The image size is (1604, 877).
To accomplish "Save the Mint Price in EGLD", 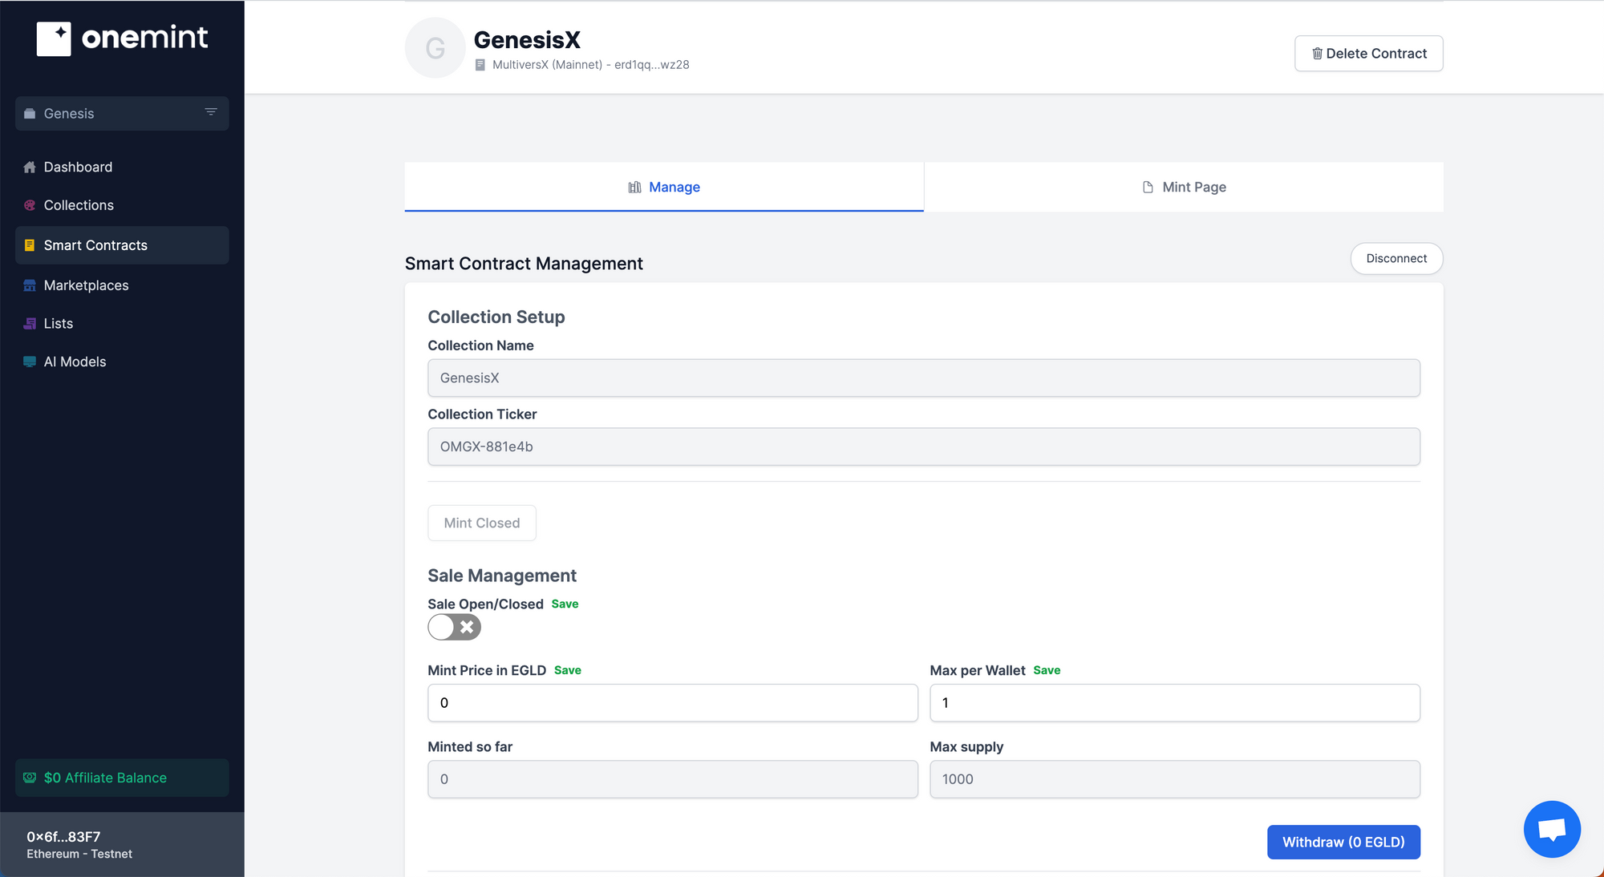I will [567, 670].
